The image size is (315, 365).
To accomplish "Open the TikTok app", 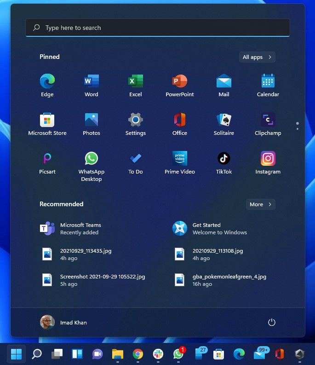I will pyautogui.click(x=224, y=163).
